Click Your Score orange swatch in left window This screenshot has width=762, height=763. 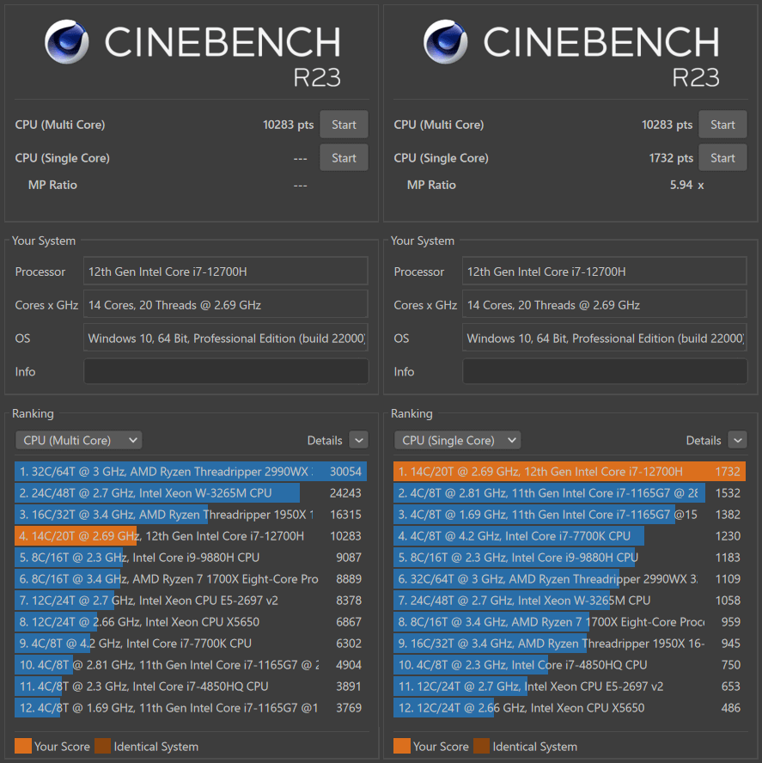pos(23,746)
